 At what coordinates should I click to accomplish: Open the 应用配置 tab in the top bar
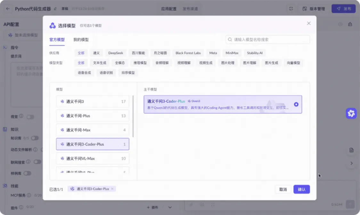[x=169, y=9]
